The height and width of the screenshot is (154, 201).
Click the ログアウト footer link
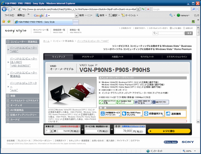(x=135, y=141)
